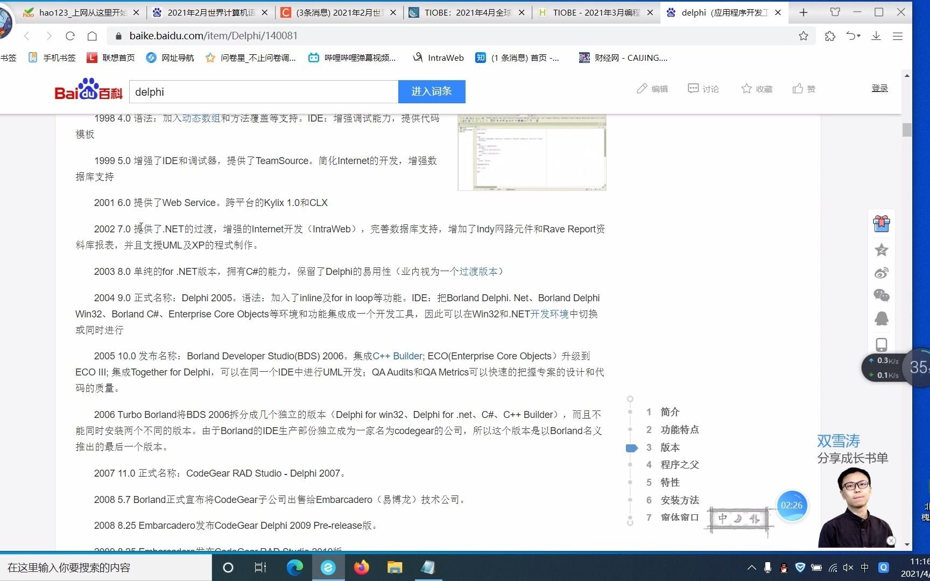Click the 登录 link

[880, 88]
